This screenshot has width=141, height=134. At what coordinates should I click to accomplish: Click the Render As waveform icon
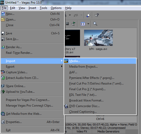click(3, 47)
